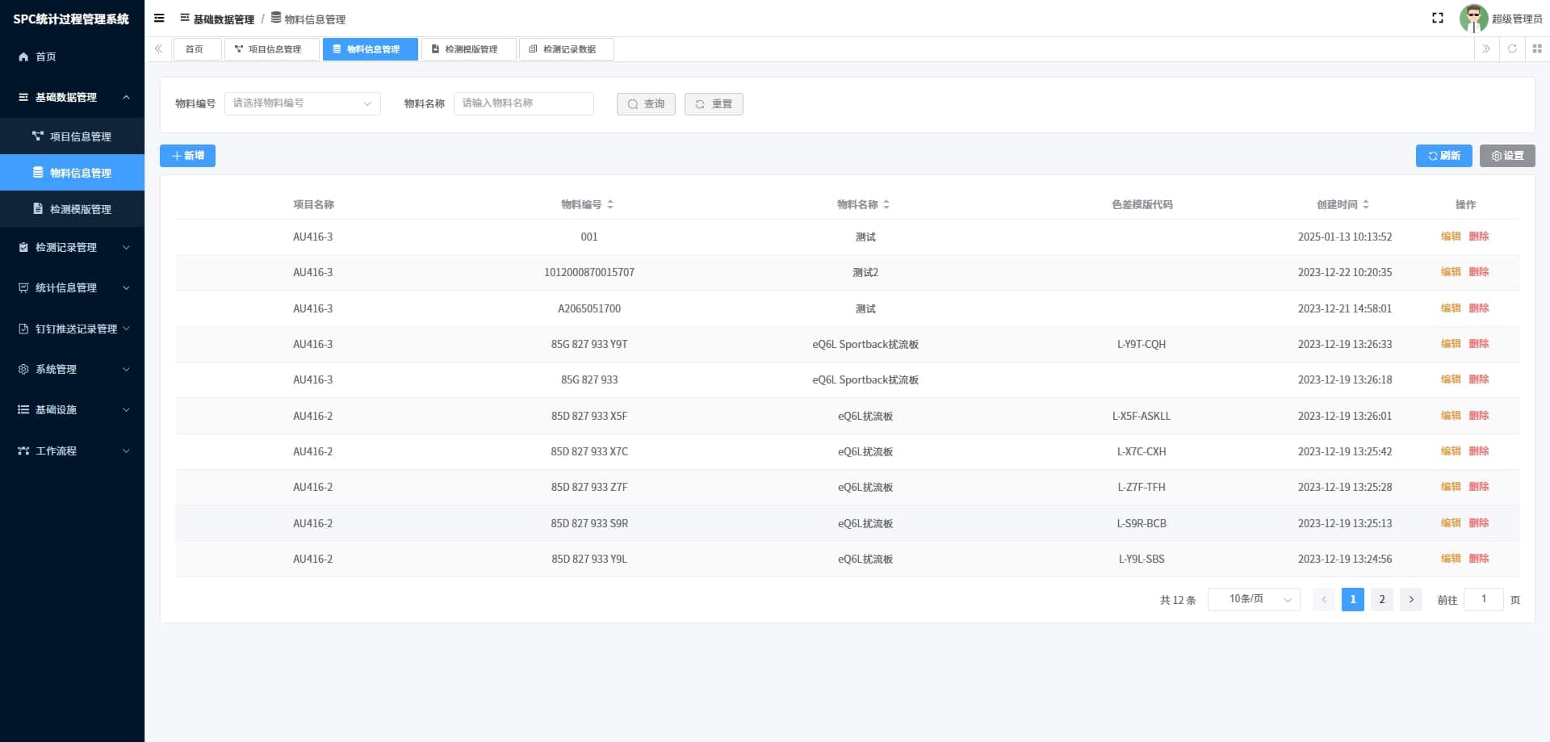The width and height of the screenshot is (1550, 742).
Task: Collapse the 基础数据管理 sidebar group
Action: [x=126, y=97]
